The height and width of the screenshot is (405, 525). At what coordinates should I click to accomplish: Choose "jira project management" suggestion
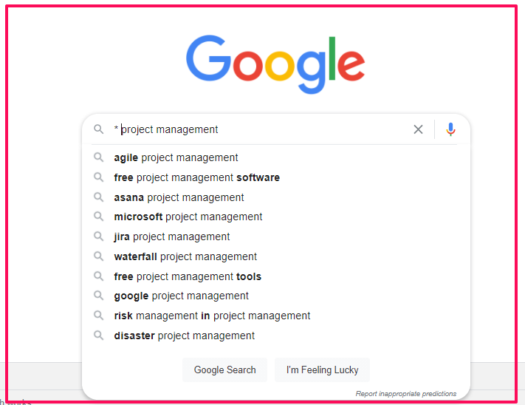click(x=172, y=236)
